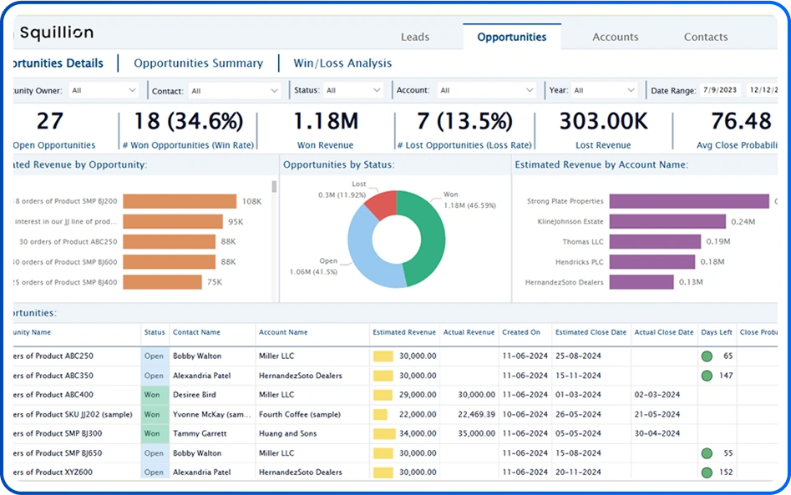Click the green indicator beside 147 days left
The width and height of the screenshot is (791, 495).
point(707,376)
